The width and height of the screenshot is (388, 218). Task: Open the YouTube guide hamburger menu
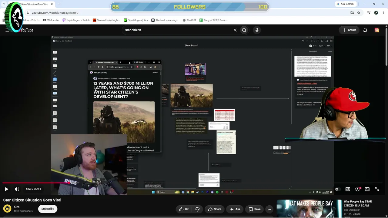[7, 30]
